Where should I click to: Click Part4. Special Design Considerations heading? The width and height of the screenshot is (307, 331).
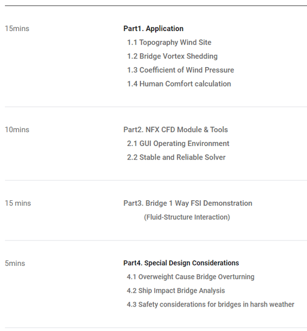point(181,263)
